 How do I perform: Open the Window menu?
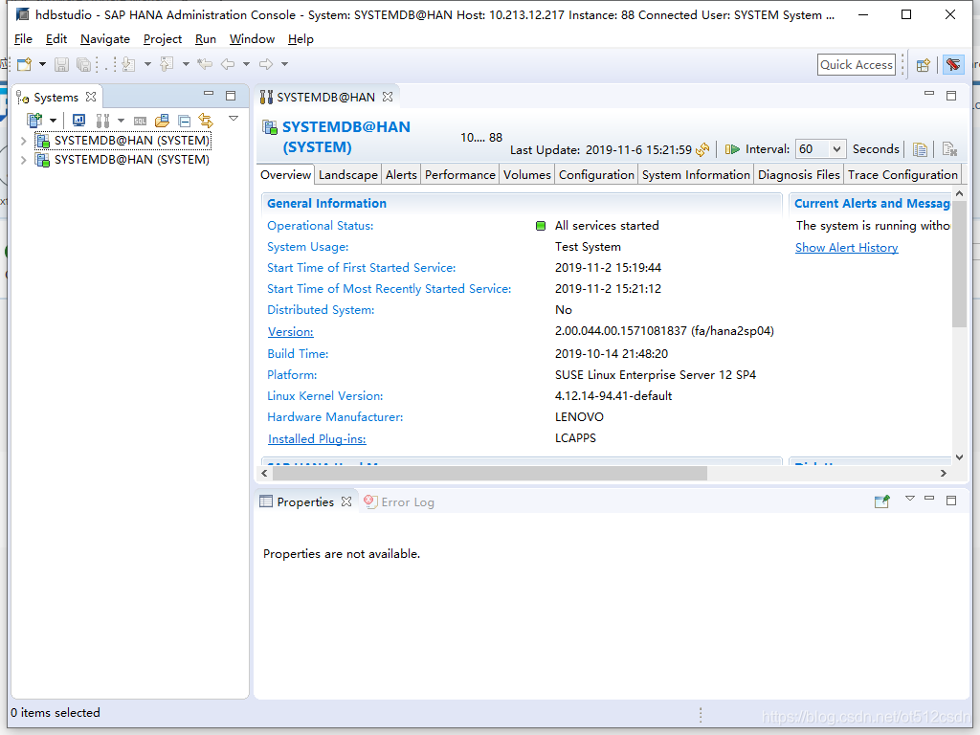pyautogui.click(x=252, y=39)
